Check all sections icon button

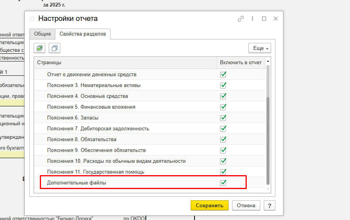(39, 48)
